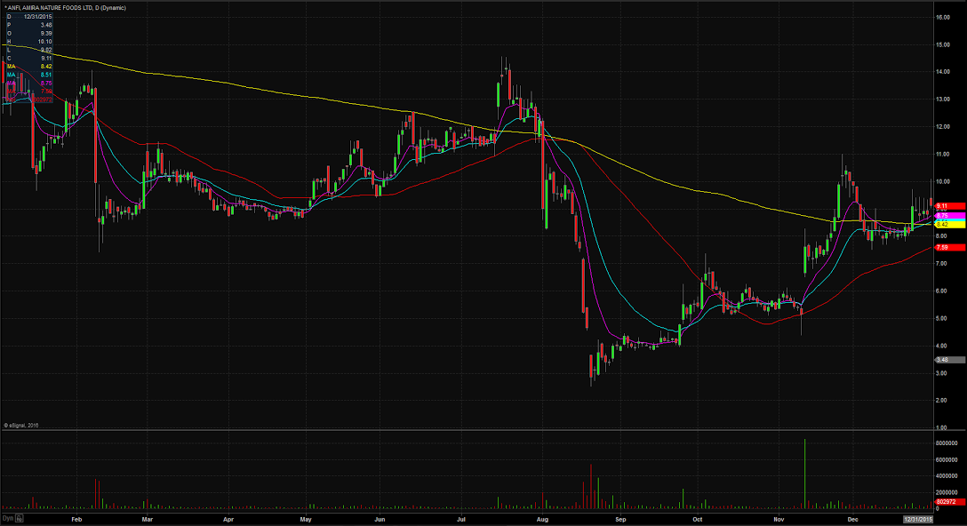The image size is (967, 526).
Task: Click the 10.00 price axis label
Action: coord(943,181)
